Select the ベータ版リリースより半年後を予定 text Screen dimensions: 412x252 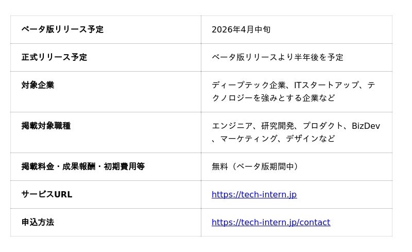pyautogui.click(x=277, y=58)
